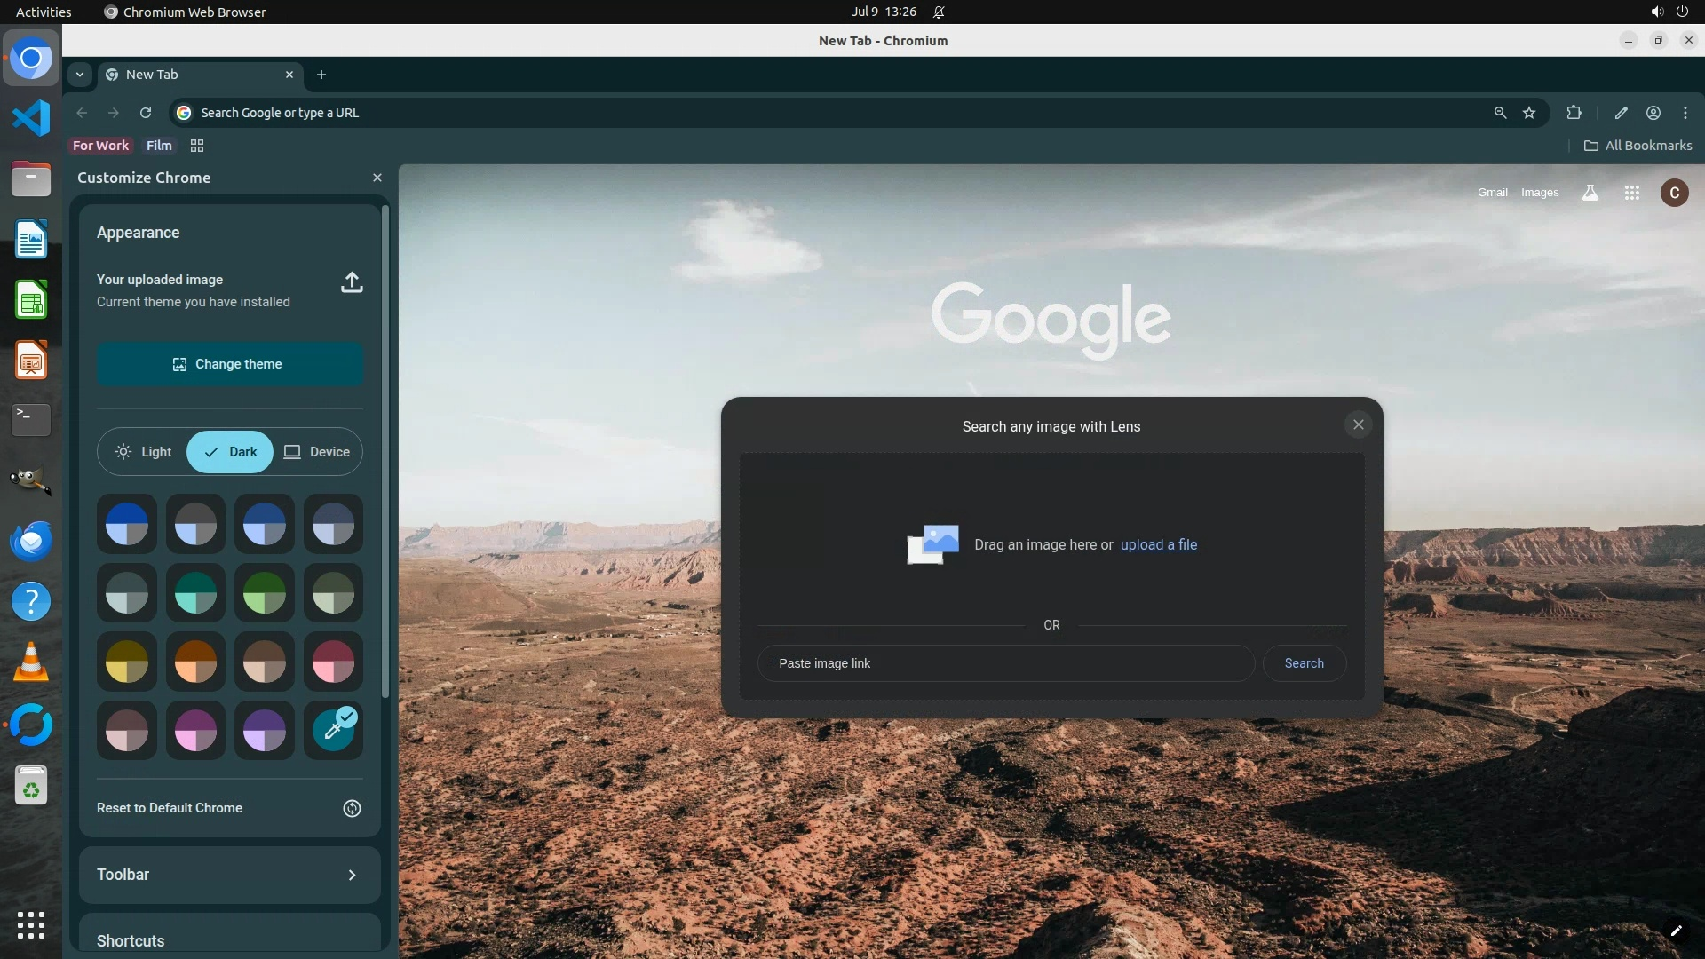This screenshot has height=959, width=1705.
Task: Click the customize pencil icon at page corner
Action: click(1676, 931)
